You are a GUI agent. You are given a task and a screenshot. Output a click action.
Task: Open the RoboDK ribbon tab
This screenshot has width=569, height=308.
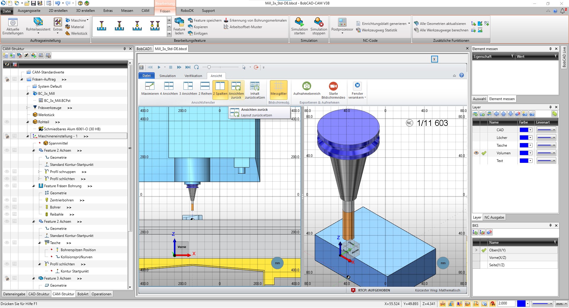187,11
